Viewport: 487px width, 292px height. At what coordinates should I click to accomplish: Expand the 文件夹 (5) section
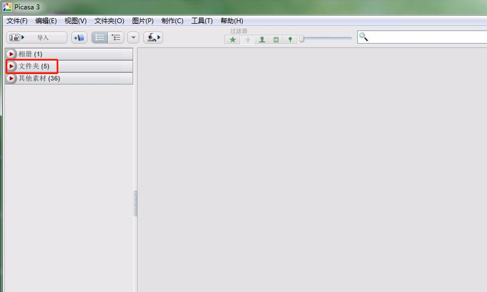coord(11,66)
